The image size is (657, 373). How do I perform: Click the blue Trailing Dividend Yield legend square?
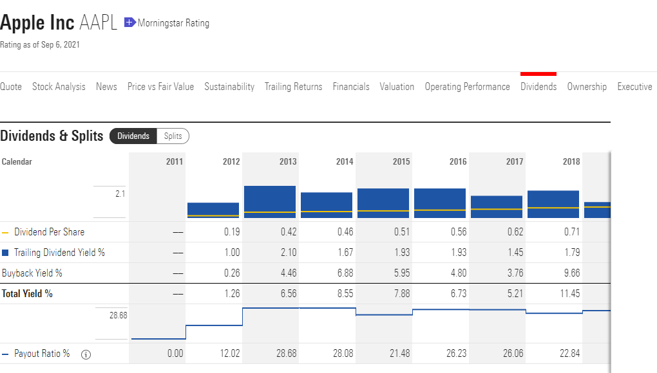5,253
